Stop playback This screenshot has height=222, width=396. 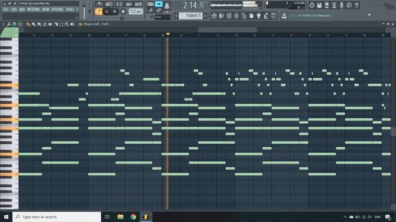[x=114, y=12]
